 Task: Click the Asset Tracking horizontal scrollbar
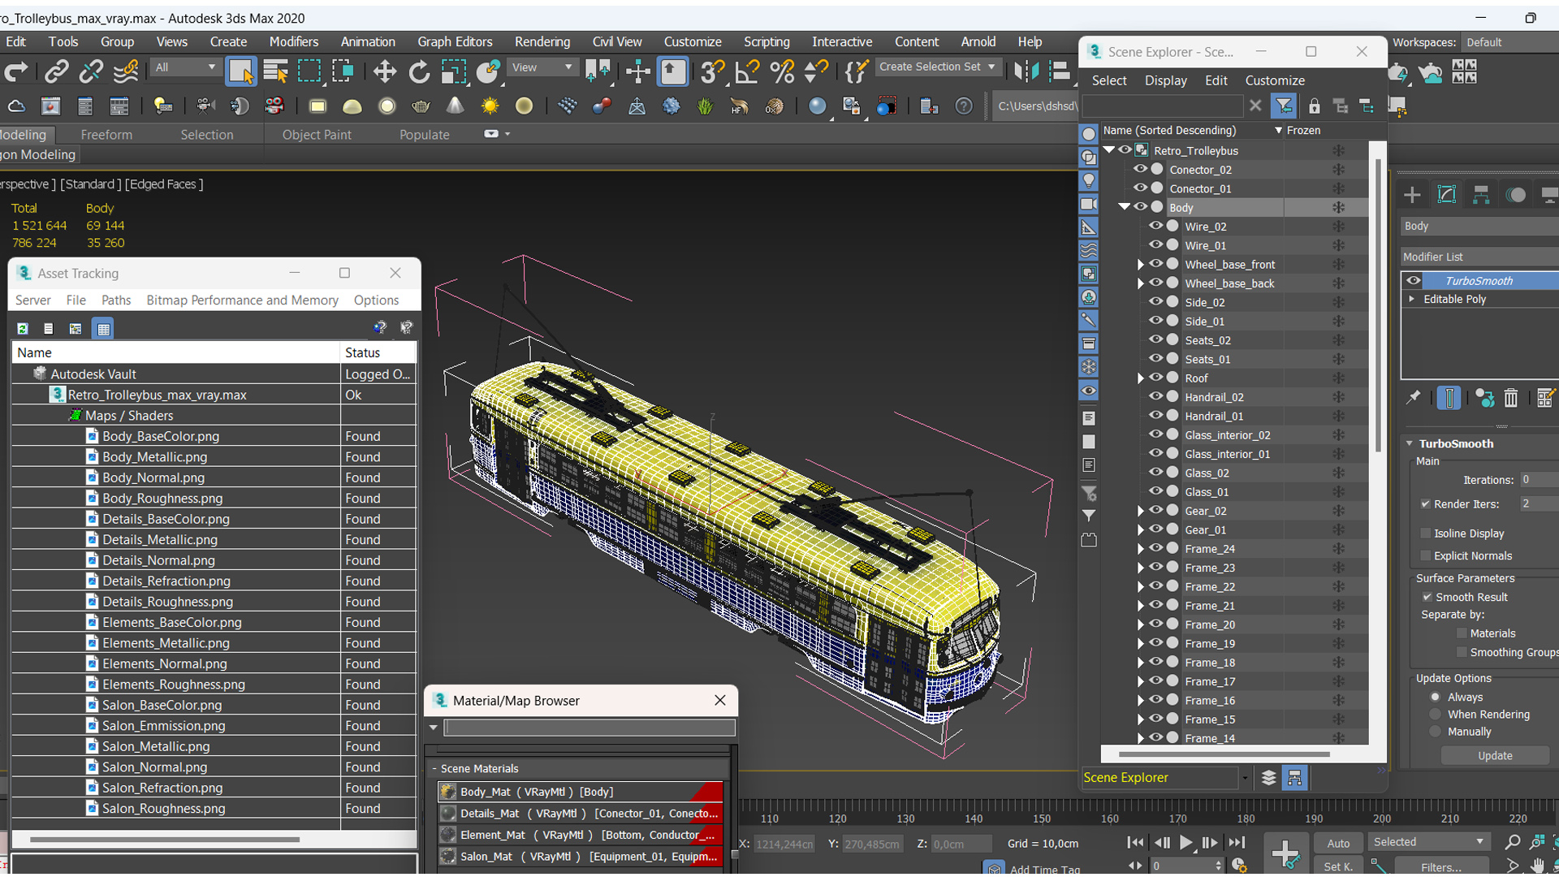click(165, 839)
